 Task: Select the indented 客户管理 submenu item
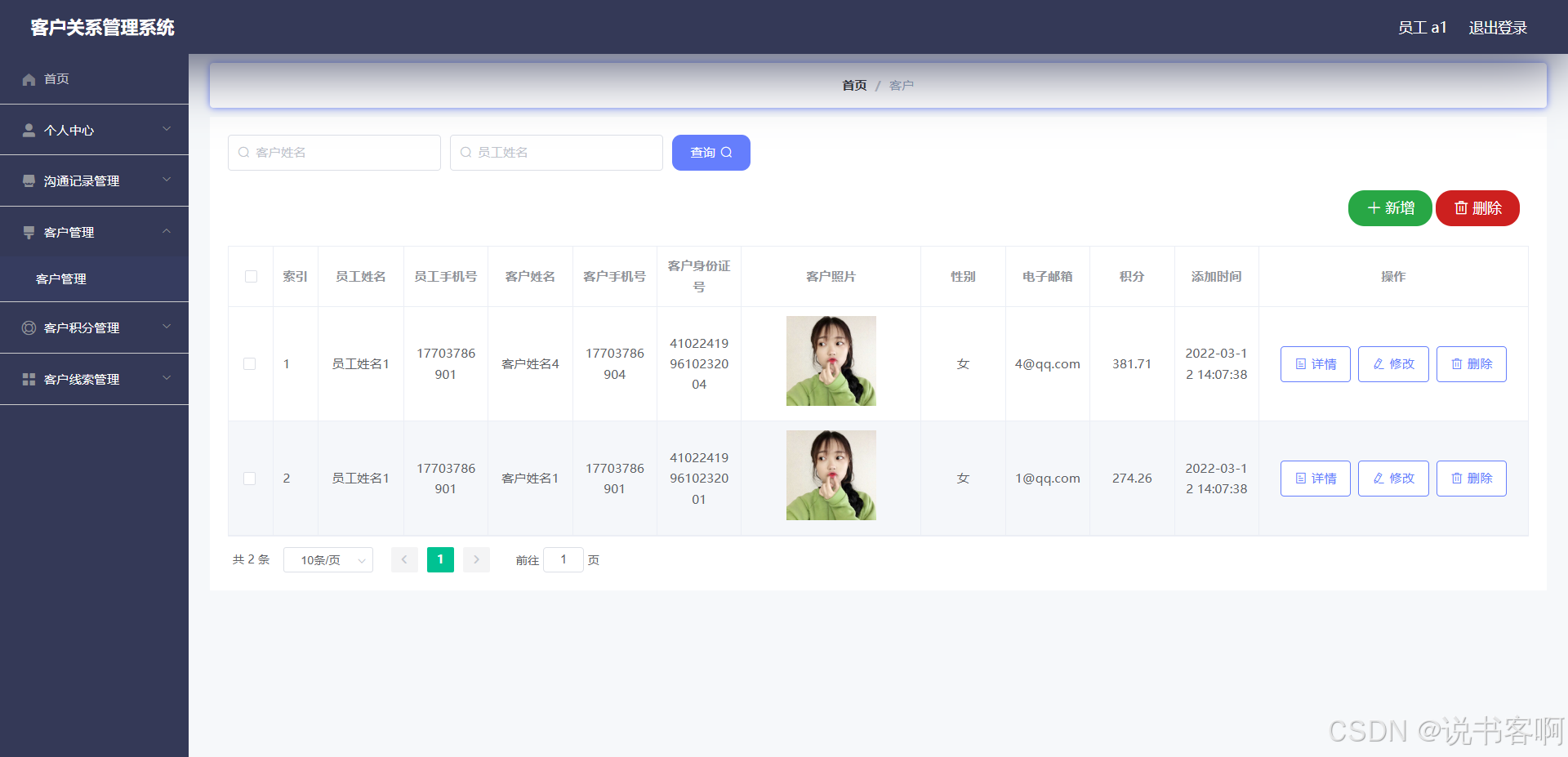[94, 279]
